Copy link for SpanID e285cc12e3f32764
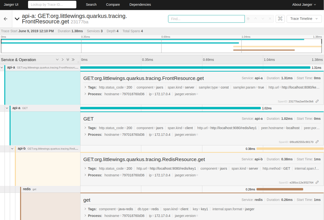The height and width of the screenshot is (220, 324). (x=317, y=183)
